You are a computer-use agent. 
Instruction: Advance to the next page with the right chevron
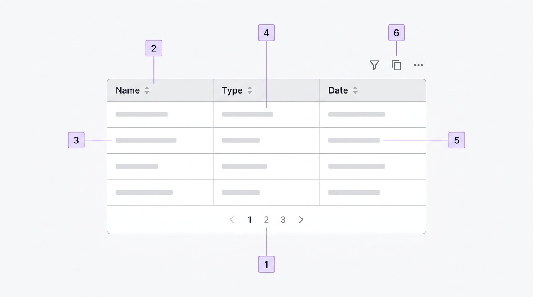301,220
